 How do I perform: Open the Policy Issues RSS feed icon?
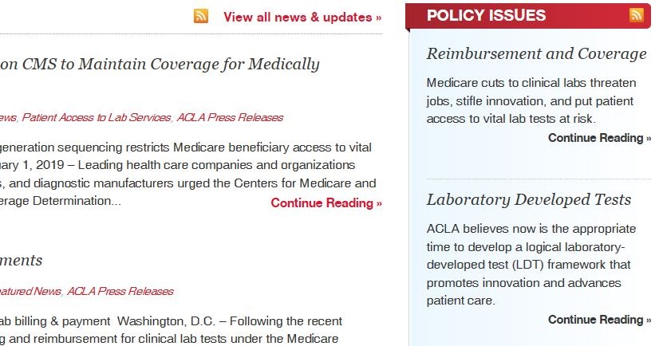[636, 15]
